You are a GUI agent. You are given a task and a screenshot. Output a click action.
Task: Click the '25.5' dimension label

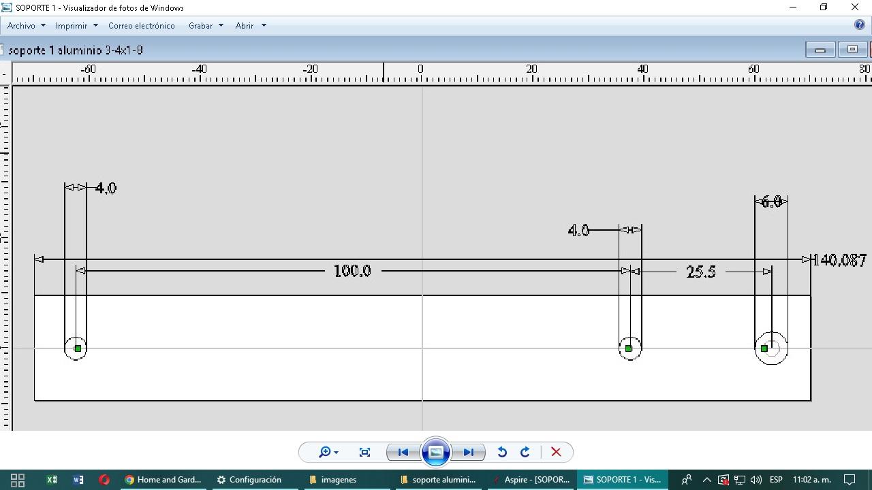[x=701, y=272]
